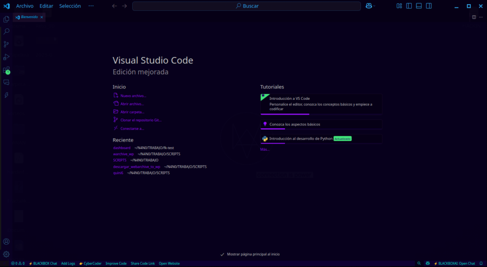Viewport: 487px width, 267px height.
Task: Toggle the bottom panel
Action: [x=419, y=6]
